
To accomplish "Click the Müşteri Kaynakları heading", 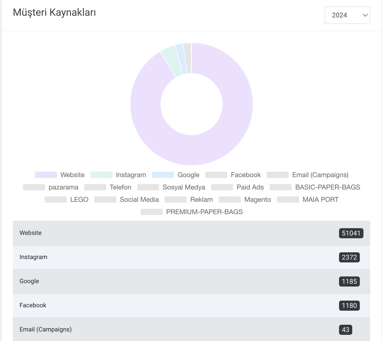I will pos(54,13).
